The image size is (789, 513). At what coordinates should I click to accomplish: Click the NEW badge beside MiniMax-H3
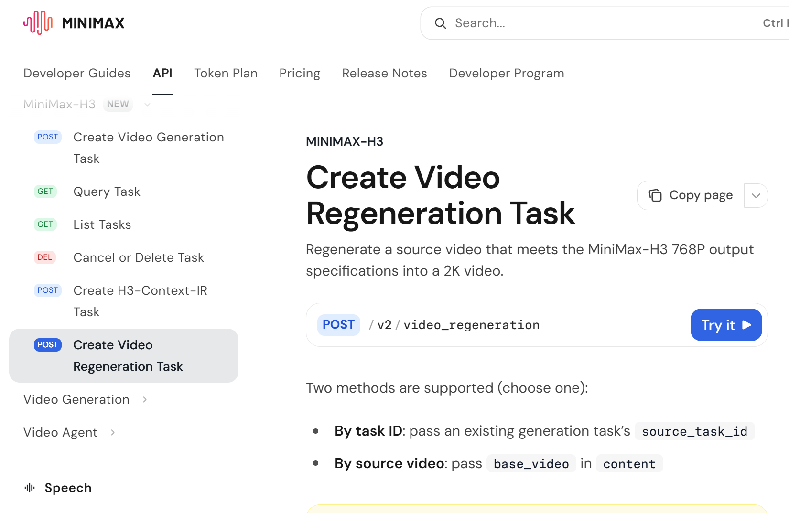point(118,104)
